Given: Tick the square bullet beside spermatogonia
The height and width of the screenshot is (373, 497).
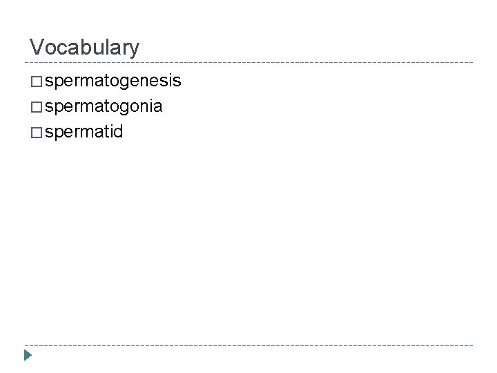Looking at the screenshot, I should pos(37,107).
